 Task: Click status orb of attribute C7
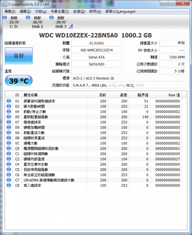9,180
